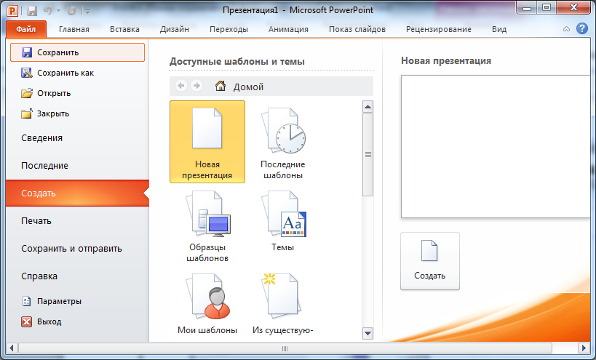This screenshot has height=360, width=596.
Task: Click the horizontal scrollbar left arrow
Action: click(x=12, y=348)
